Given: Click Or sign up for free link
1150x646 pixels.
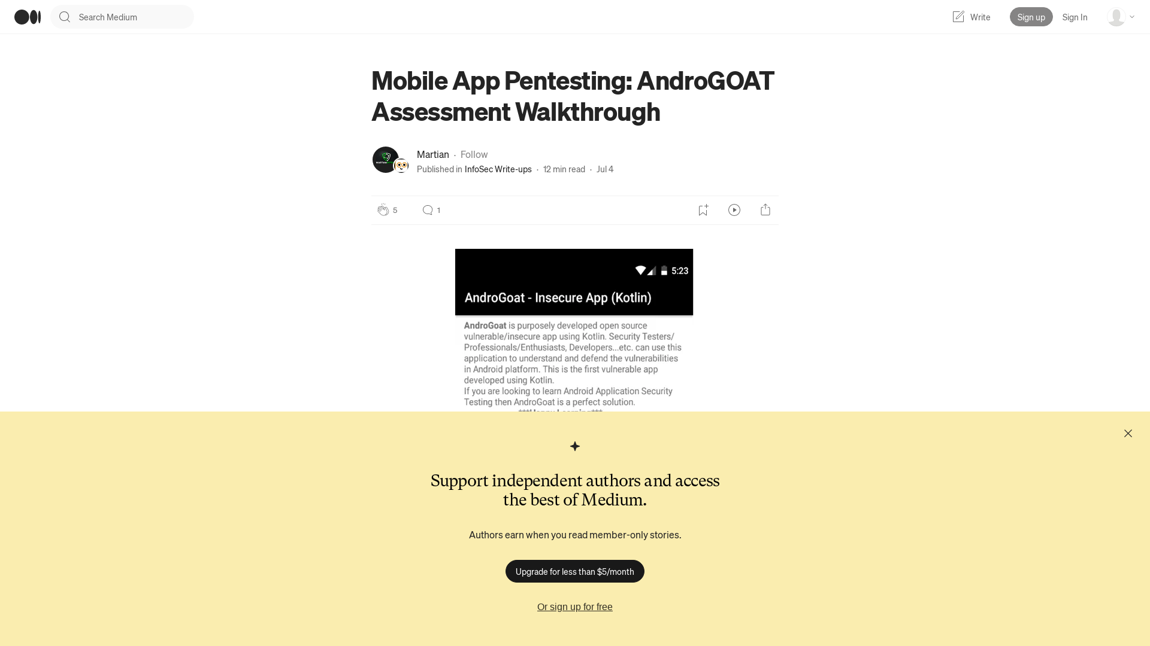Looking at the screenshot, I should point(575,607).
